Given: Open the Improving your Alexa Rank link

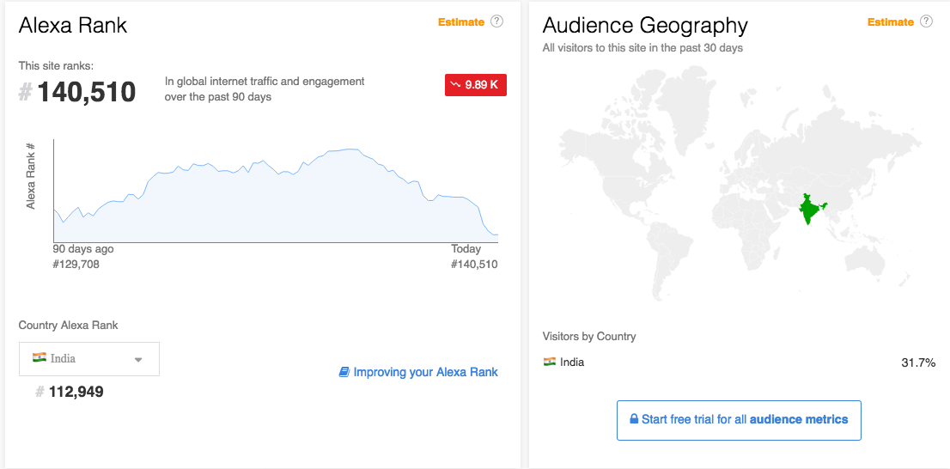Looking at the screenshot, I should tap(425, 372).
